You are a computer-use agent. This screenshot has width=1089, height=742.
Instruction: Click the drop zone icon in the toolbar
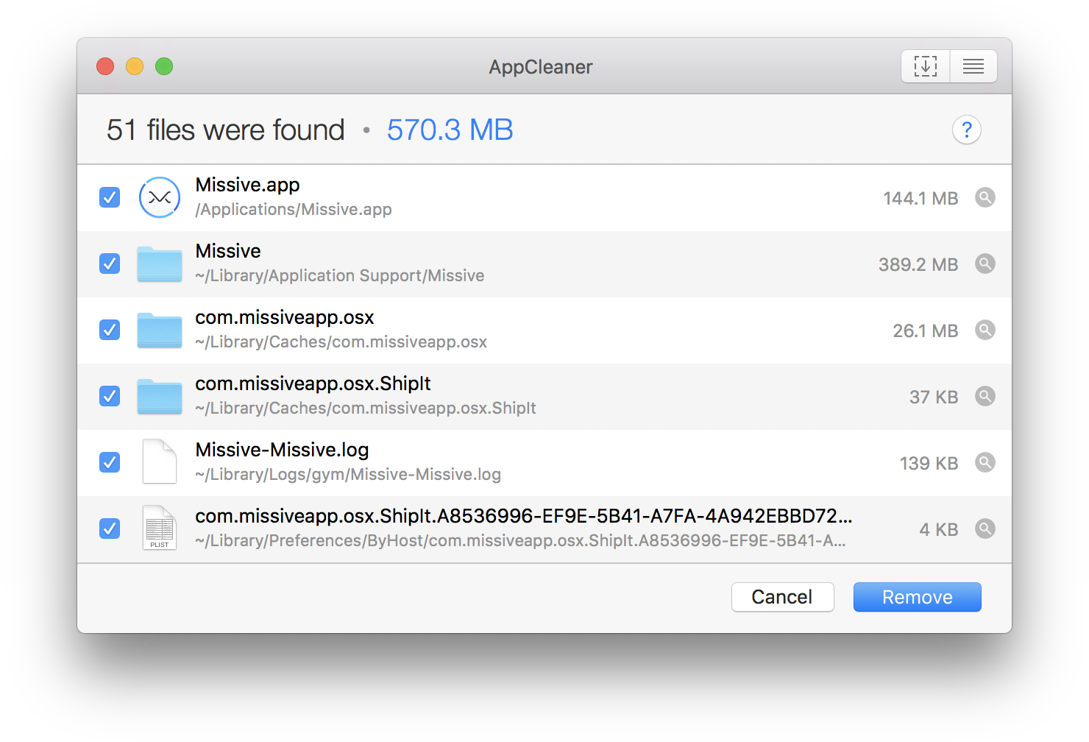click(925, 66)
